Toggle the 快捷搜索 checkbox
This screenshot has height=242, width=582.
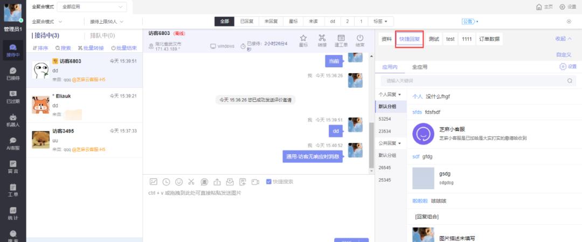[x=269, y=182]
